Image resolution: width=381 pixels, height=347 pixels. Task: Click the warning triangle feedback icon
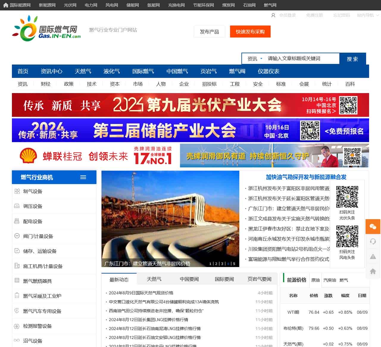[x=373, y=256]
